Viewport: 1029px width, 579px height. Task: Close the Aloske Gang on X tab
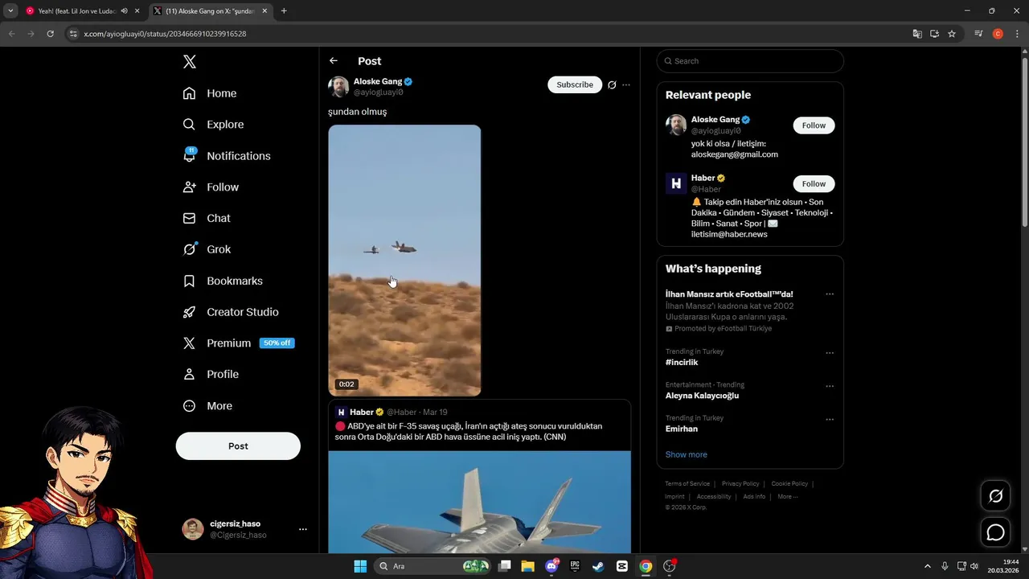(265, 11)
